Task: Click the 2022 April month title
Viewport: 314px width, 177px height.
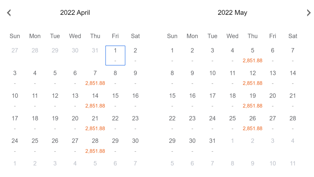Action: (x=75, y=12)
